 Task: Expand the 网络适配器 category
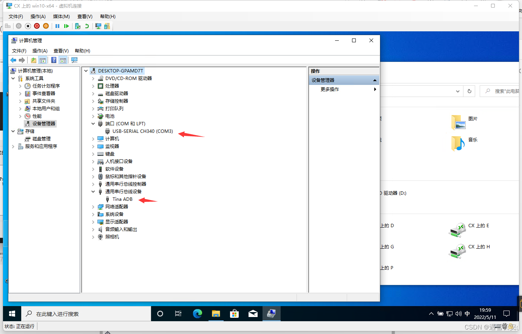point(93,207)
